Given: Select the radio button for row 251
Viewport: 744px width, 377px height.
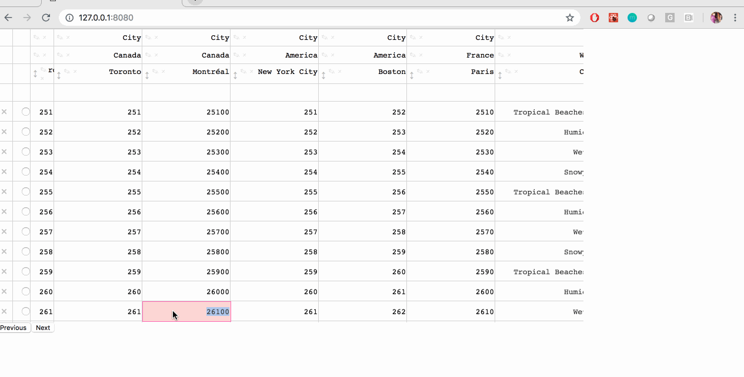Looking at the screenshot, I should point(26,112).
